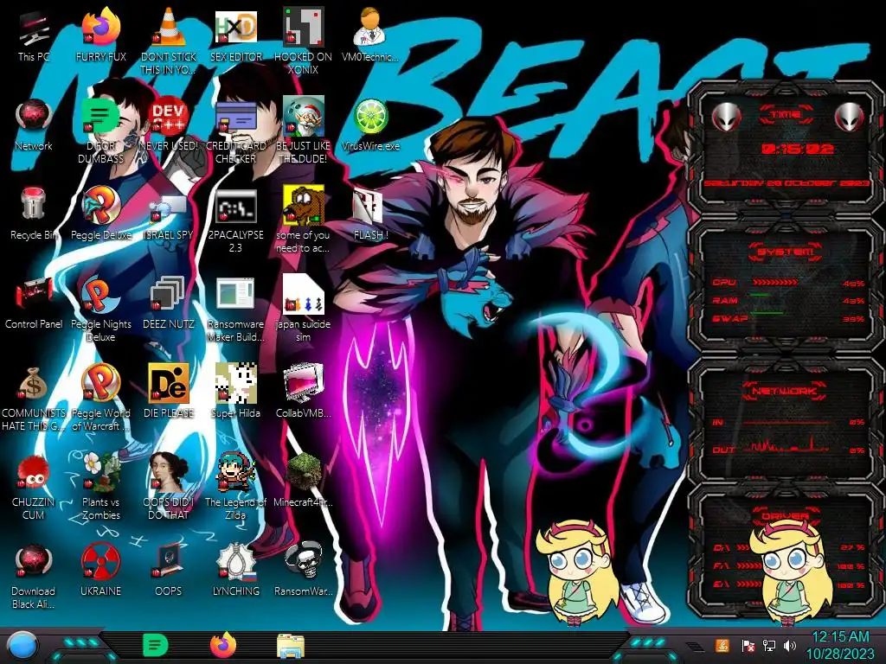
Task: Select Peggle World of Warcraft icon
Action: click(x=101, y=384)
